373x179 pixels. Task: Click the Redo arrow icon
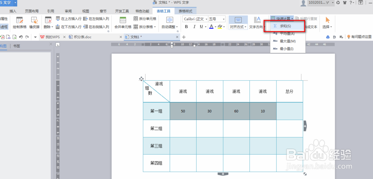27,37
